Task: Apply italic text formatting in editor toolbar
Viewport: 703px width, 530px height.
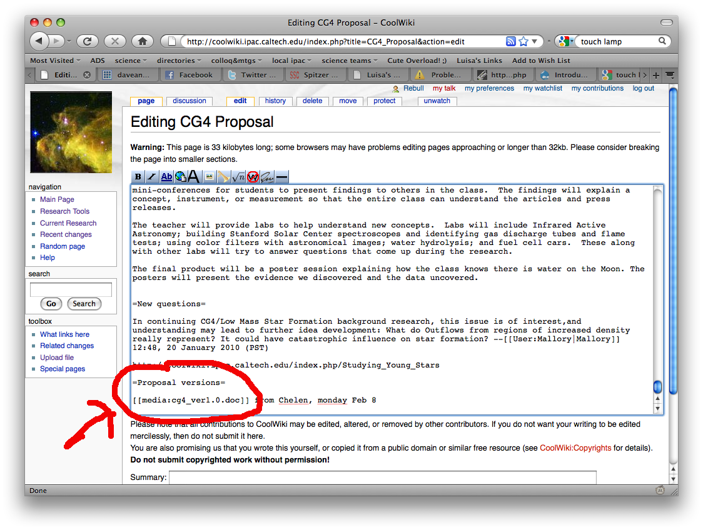Action: 152,177
